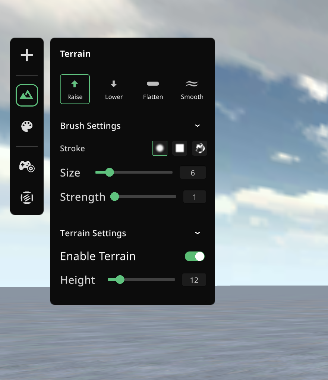Select the noise texture stroke brush
This screenshot has width=328, height=380.
pyautogui.click(x=200, y=148)
